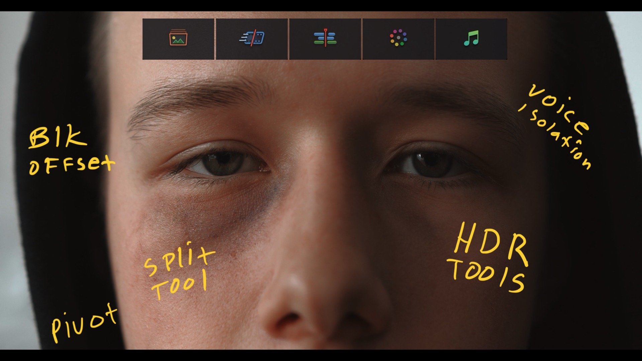Open the Edit page timeline icon
This screenshot has height=361, width=642.
click(325, 39)
